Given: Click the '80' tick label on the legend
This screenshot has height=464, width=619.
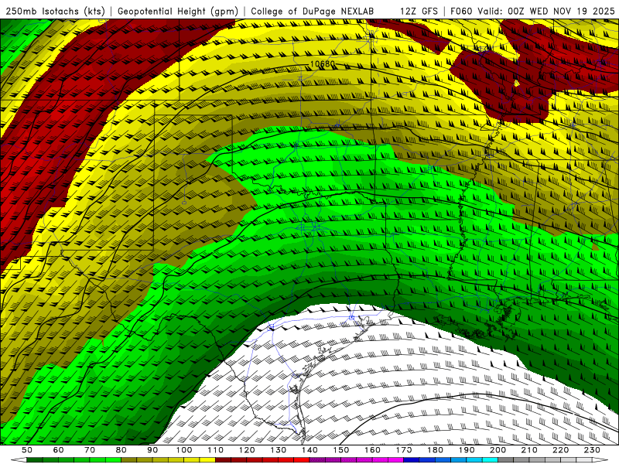Looking at the screenshot, I should pyautogui.click(x=121, y=450).
